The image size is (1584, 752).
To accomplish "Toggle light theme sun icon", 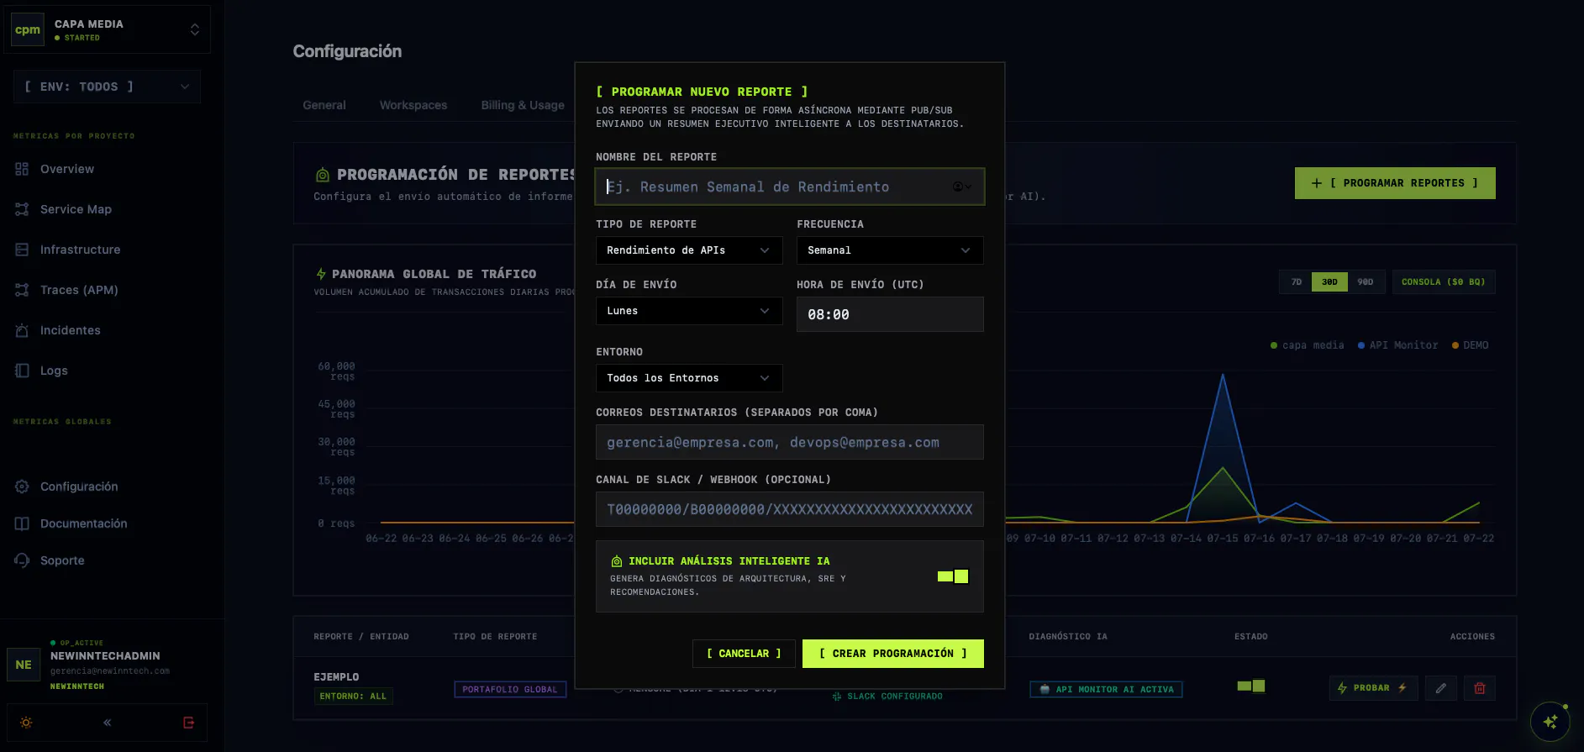I will [x=26, y=723].
